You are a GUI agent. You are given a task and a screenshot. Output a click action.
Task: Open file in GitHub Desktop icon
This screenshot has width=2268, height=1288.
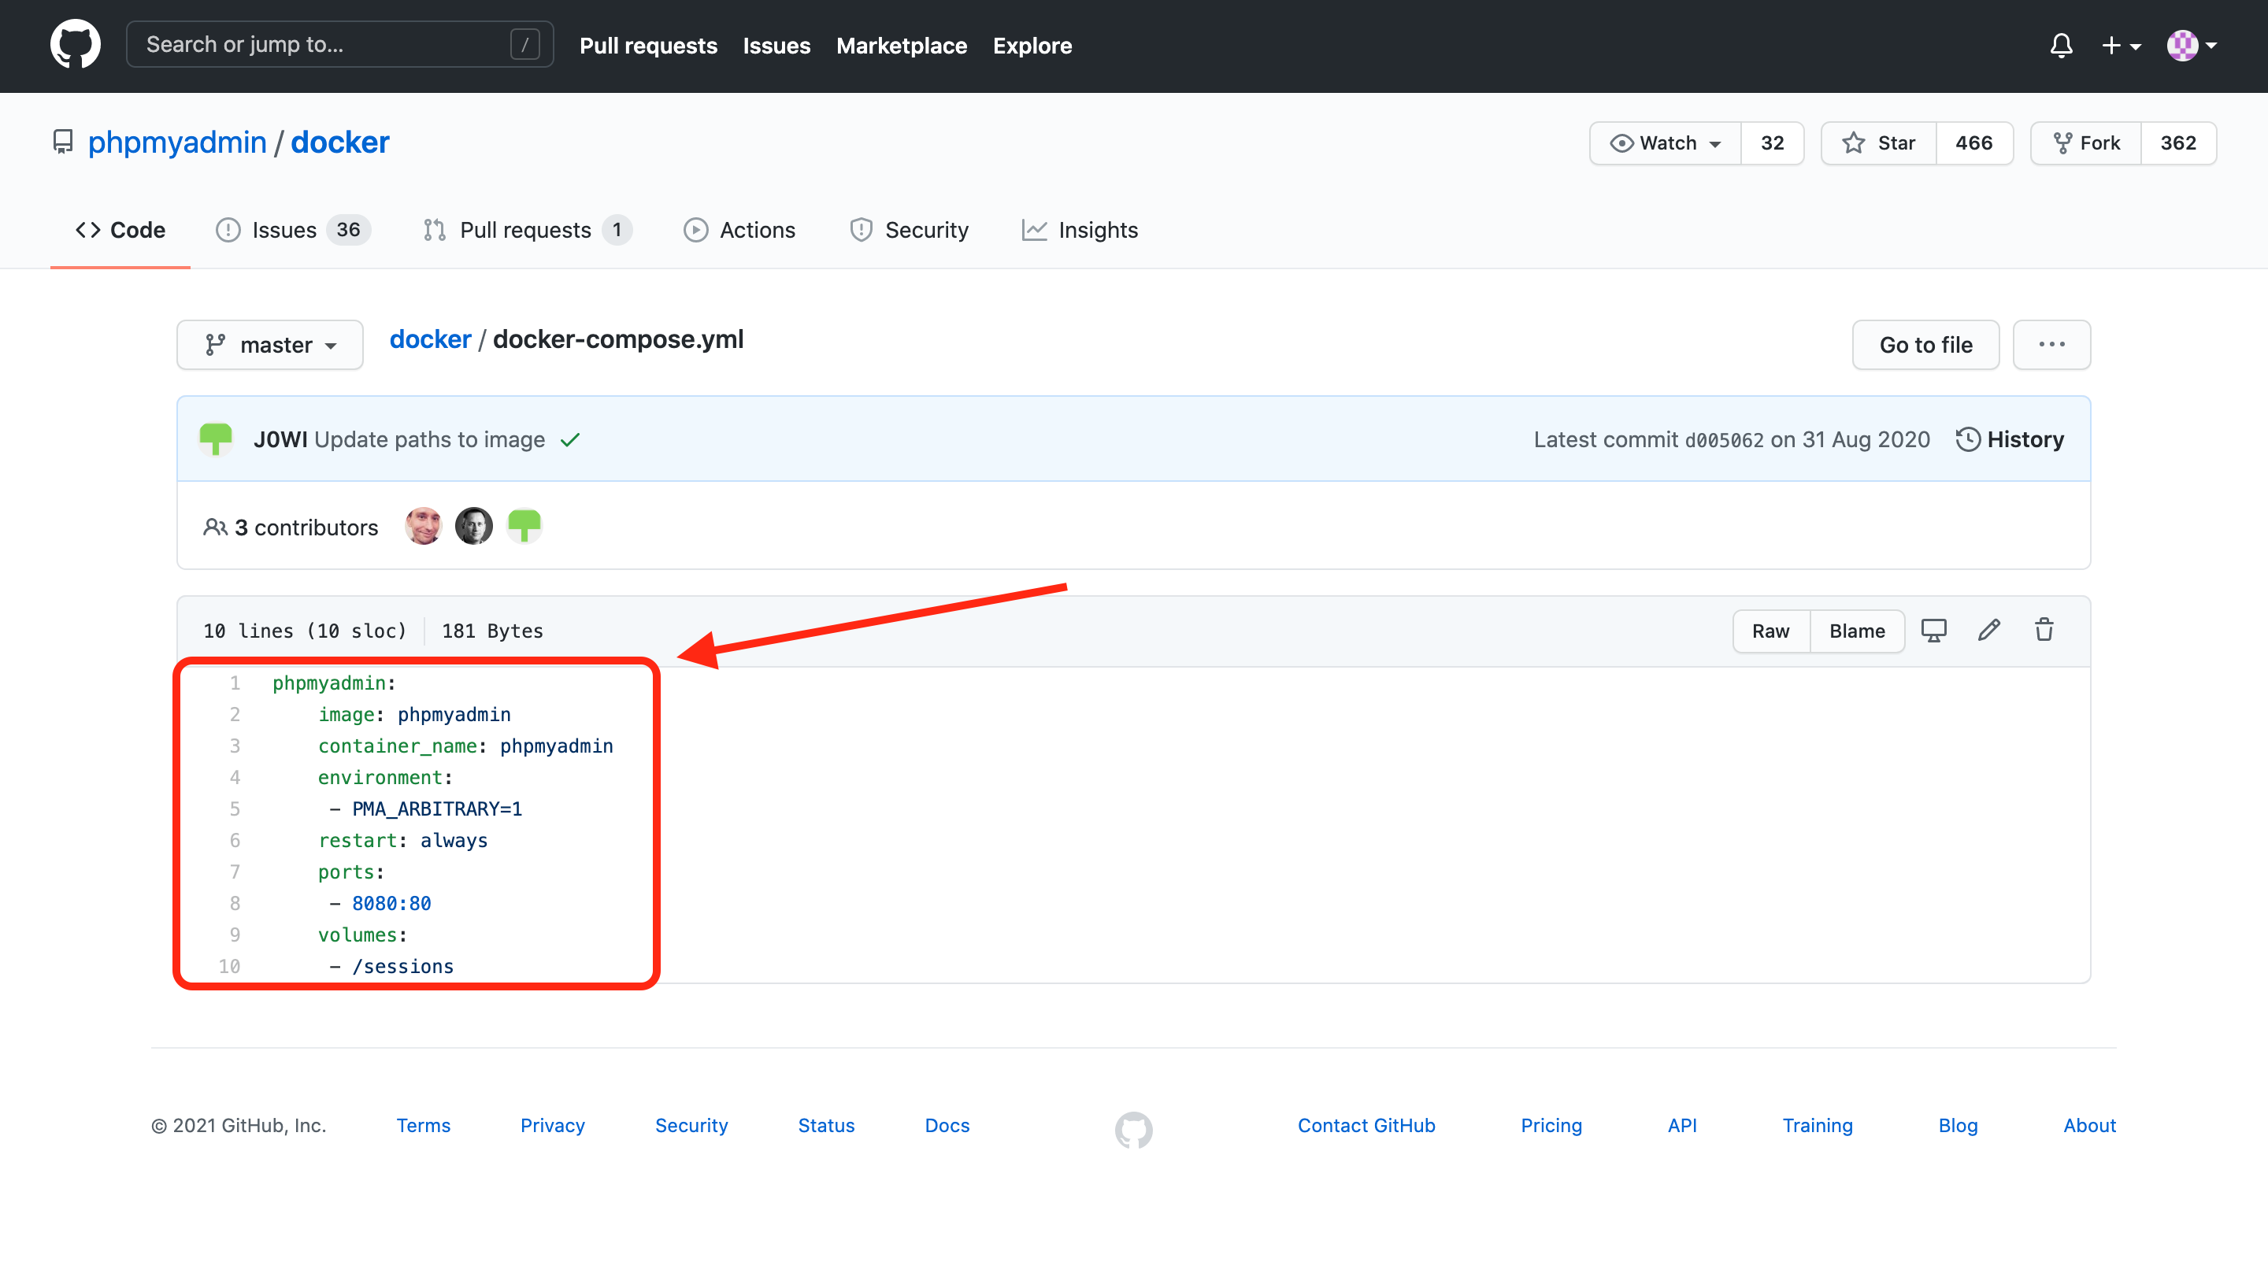tap(1933, 631)
